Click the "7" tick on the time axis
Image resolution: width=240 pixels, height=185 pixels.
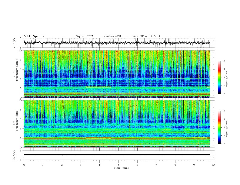pos(156,165)
